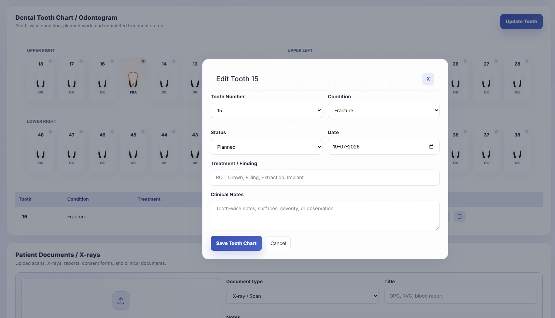This screenshot has width=555, height=318.
Task: Open the Document type dropdown
Action: pyautogui.click(x=303, y=296)
